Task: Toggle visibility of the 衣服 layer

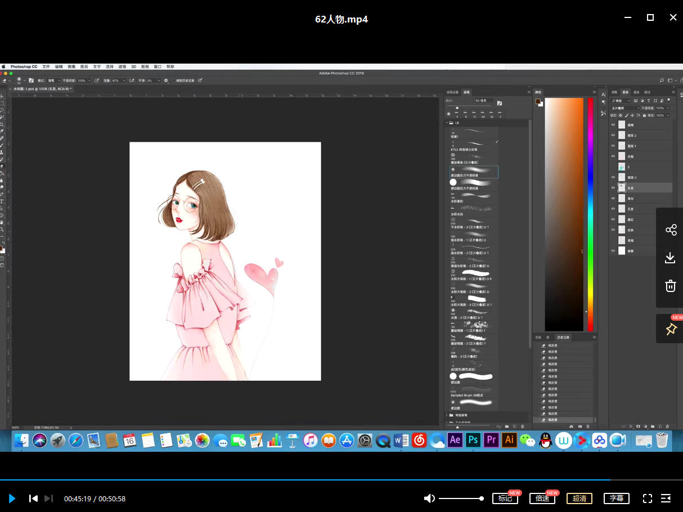Action: click(613, 156)
